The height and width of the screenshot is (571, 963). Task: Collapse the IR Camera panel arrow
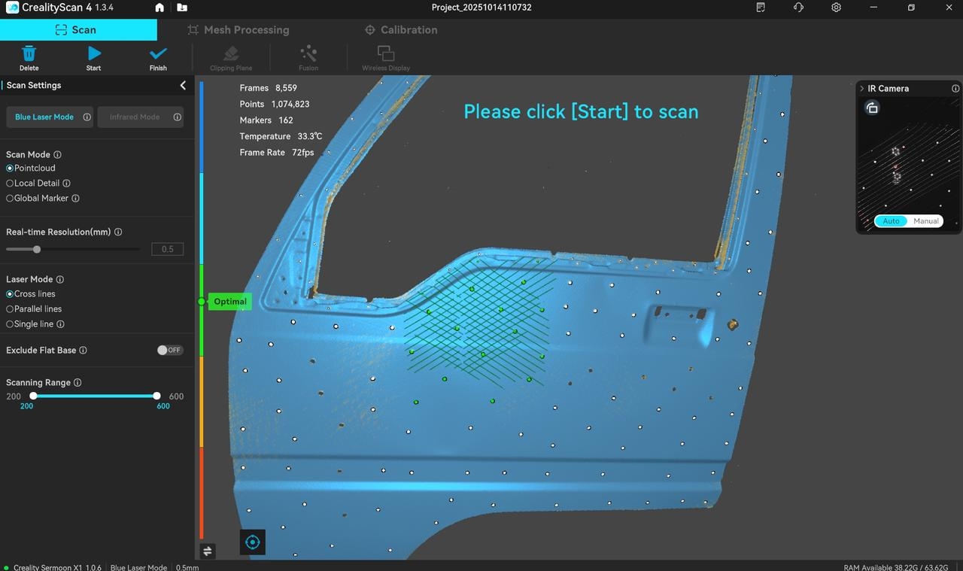pyautogui.click(x=862, y=89)
